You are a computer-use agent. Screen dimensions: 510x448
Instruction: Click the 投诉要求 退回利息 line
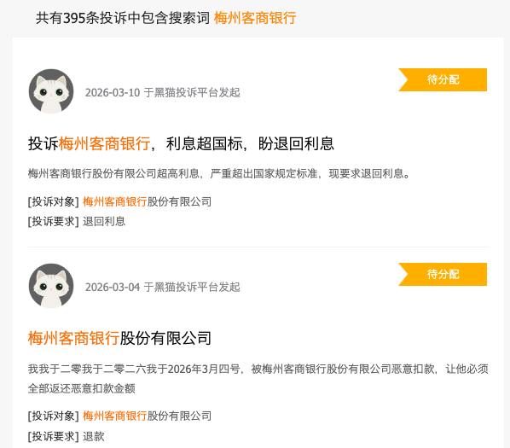click(77, 222)
